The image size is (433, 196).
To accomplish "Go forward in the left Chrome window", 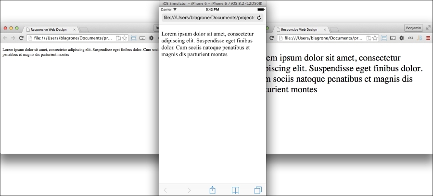I will point(13,38).
